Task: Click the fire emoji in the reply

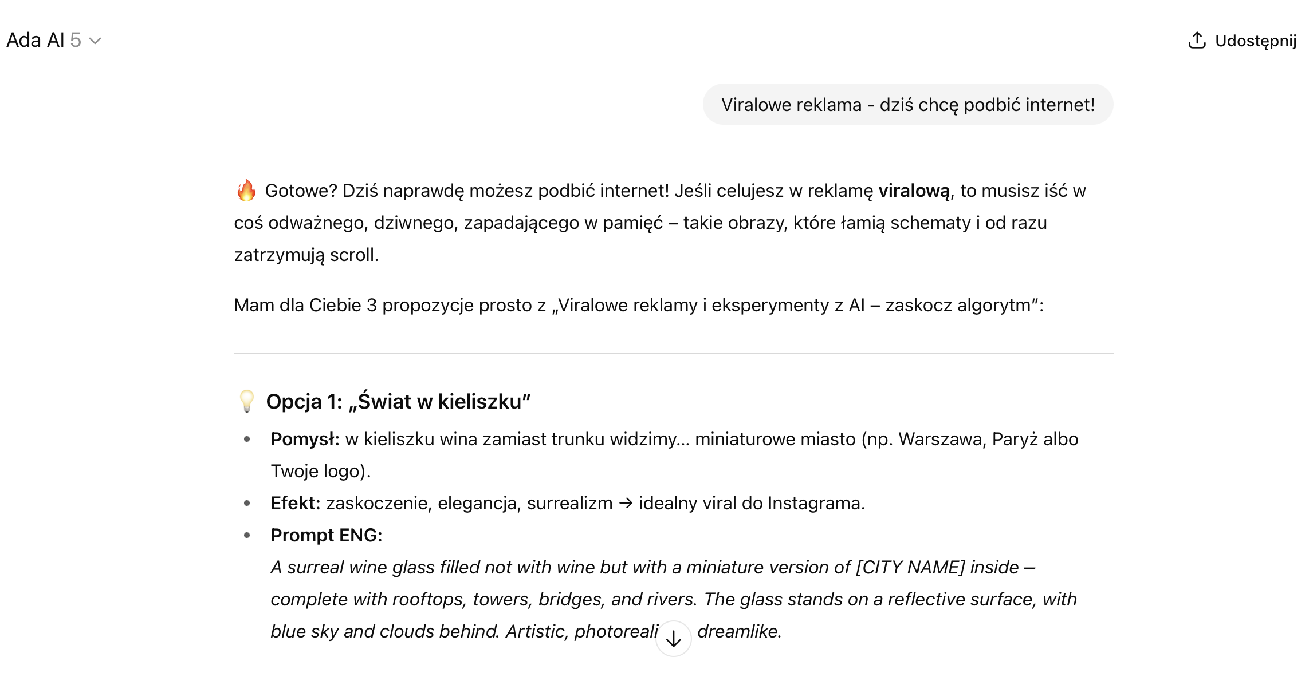Action: point(246,191)
